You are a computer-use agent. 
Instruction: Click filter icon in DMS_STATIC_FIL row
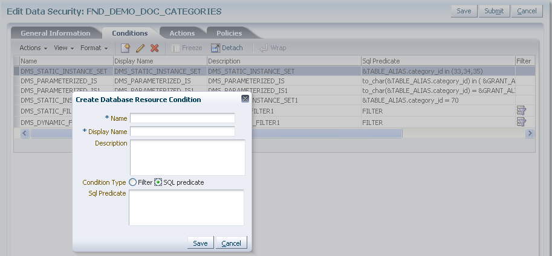[x=521, y=110]
